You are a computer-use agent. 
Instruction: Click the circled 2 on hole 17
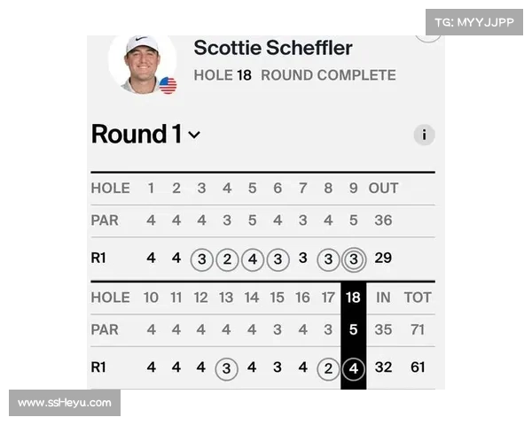[328, 368]
